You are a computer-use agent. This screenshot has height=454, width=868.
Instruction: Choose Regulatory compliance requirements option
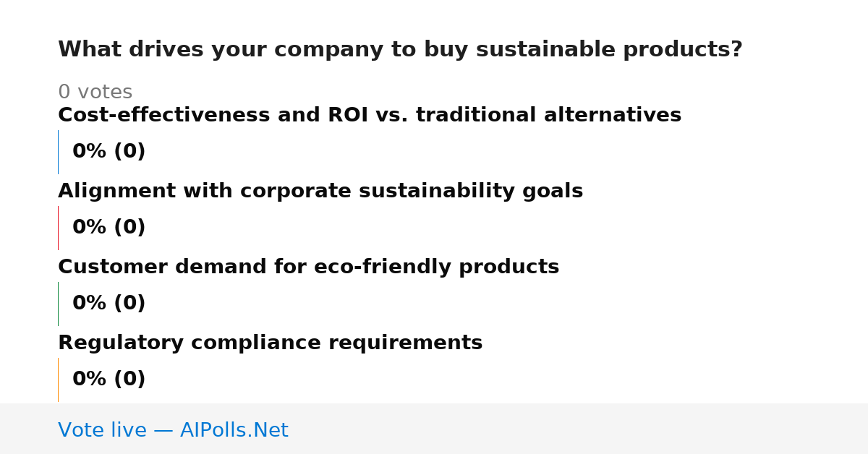pyautogui.click(x=270, y=343)
